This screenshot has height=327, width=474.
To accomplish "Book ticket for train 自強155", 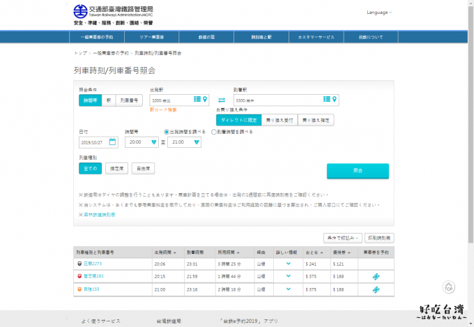I will 376,288.
